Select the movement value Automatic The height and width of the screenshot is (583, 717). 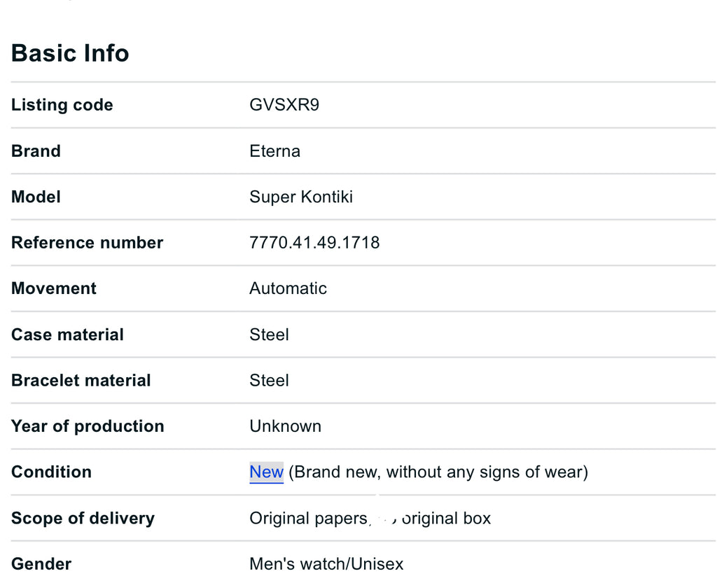point(288,289)
